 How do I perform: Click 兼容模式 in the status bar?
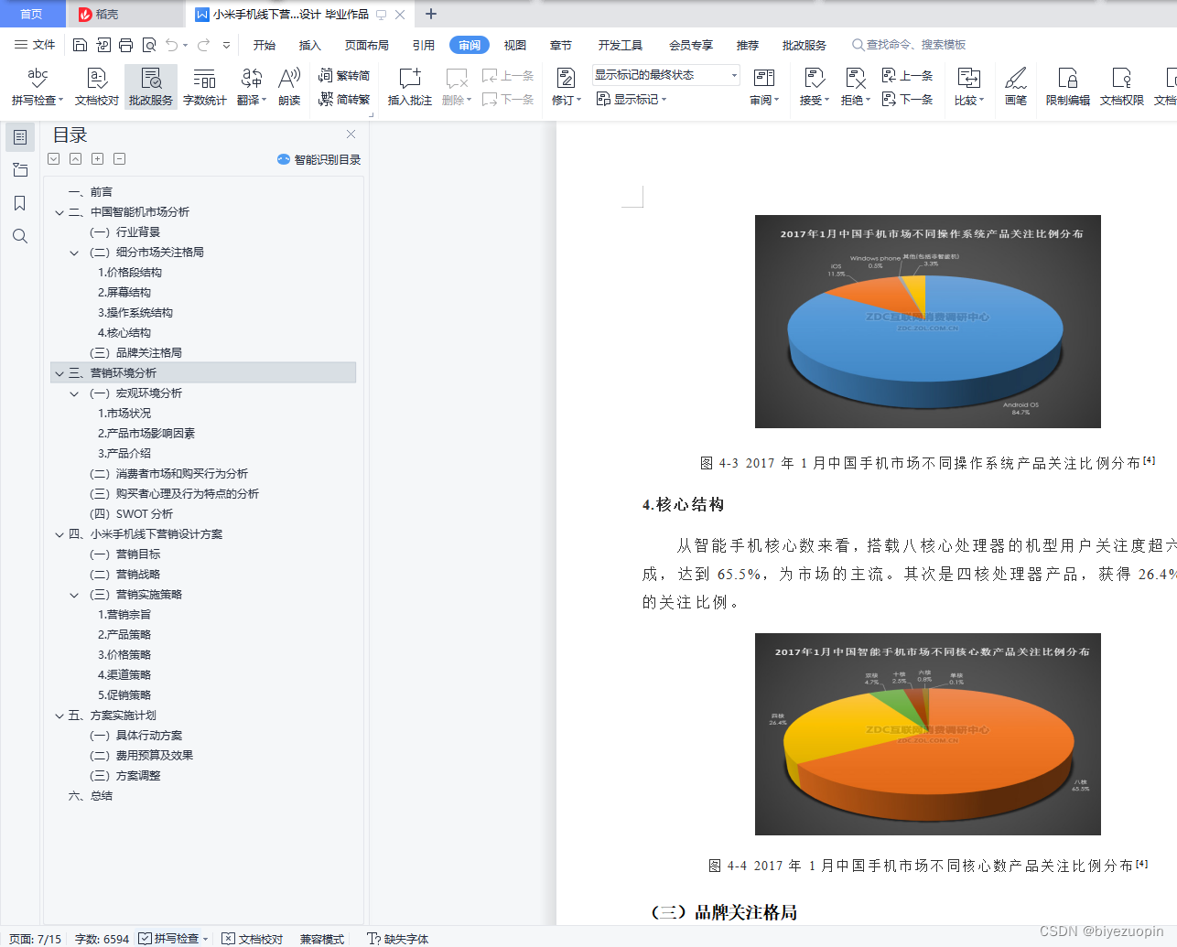322,939
